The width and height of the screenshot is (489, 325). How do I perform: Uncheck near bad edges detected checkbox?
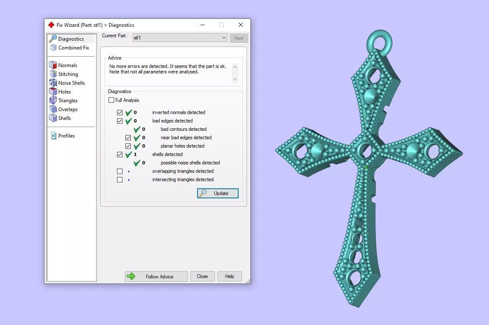point(128,138)
